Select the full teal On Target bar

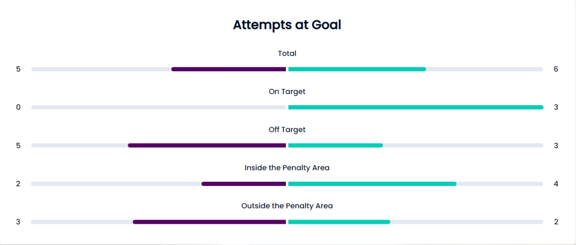pyautogui.click(x=415, y=107)
